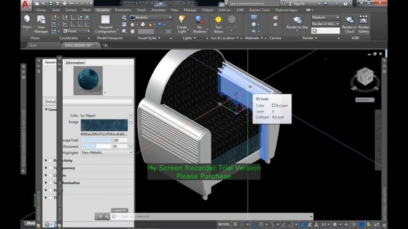The height and width of the screenshot is (229, 408).
Task: Click the Views cube icon
Action: click(x=27, y=19)
